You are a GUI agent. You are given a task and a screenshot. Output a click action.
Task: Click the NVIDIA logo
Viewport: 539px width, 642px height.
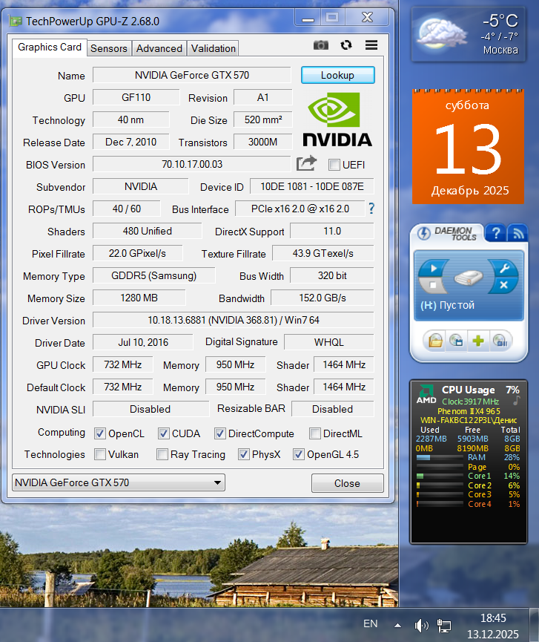(337, 119)
